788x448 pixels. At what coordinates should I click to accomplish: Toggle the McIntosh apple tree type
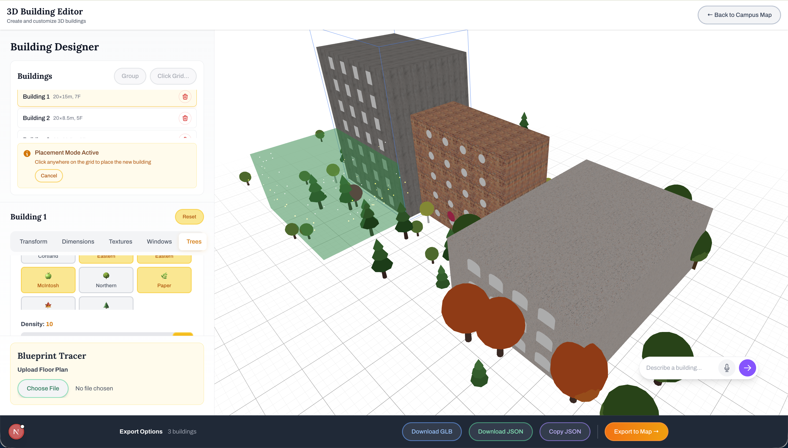[48, 280]
